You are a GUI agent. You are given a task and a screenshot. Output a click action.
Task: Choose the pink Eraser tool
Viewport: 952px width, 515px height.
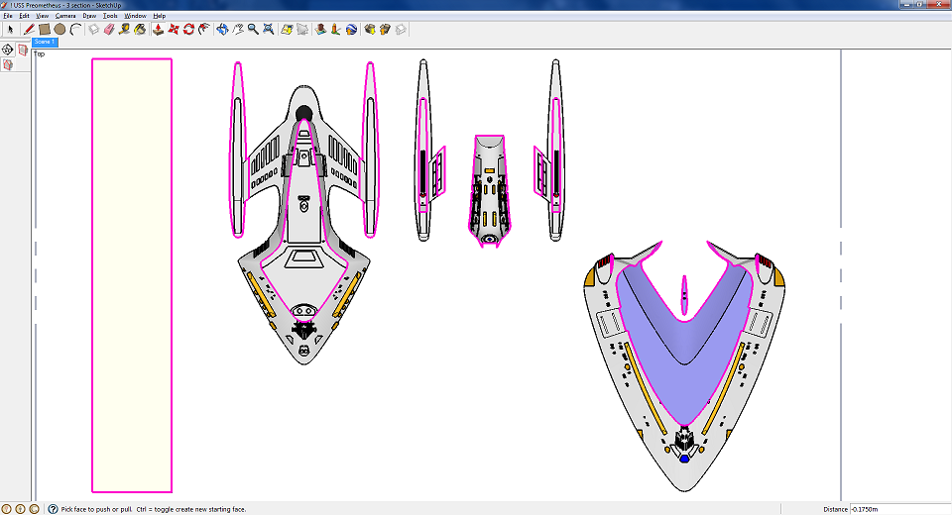(x=109, y=29)
